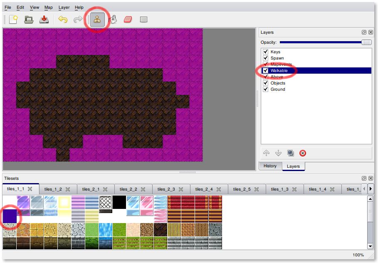
Task: Click the Open folder icon
Action: tap(28, 20)
